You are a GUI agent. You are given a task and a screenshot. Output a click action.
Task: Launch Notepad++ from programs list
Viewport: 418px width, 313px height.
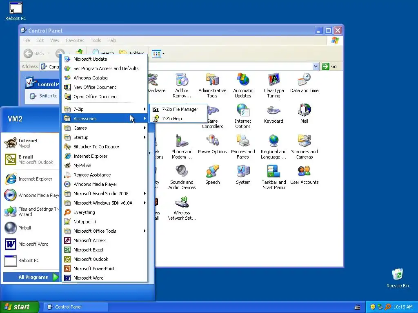tap(105, 222)
